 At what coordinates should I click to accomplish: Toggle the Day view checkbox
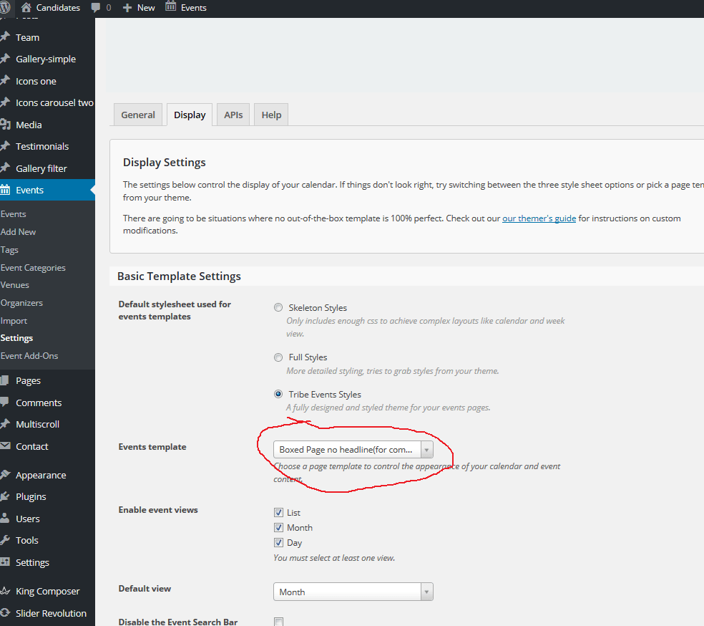pyautogui.click(x=278, y=543)
